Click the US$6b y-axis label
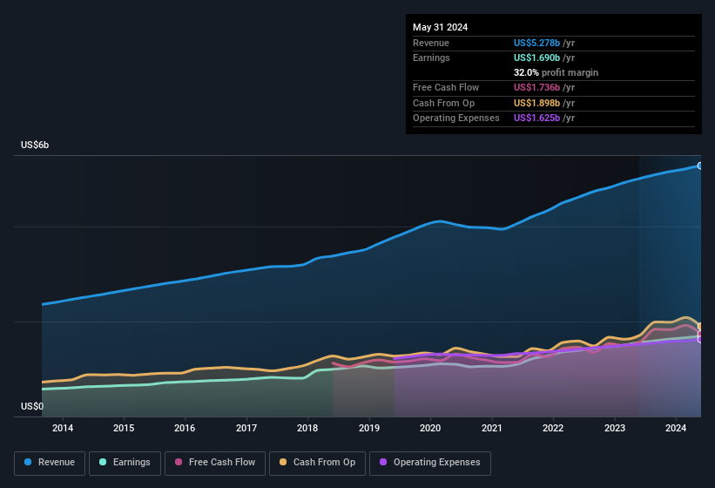Screen dimensions: 715x488 click(35, 145)
